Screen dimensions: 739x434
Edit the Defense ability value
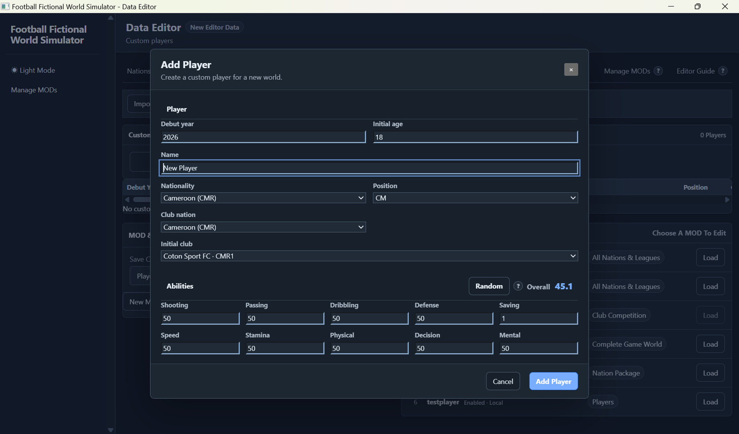454,318
